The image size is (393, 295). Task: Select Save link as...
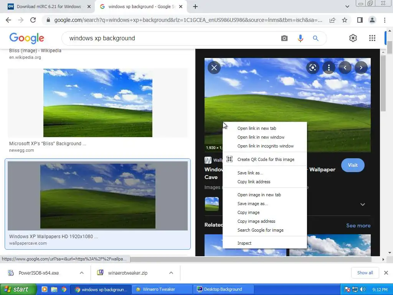tap(265, 173)
